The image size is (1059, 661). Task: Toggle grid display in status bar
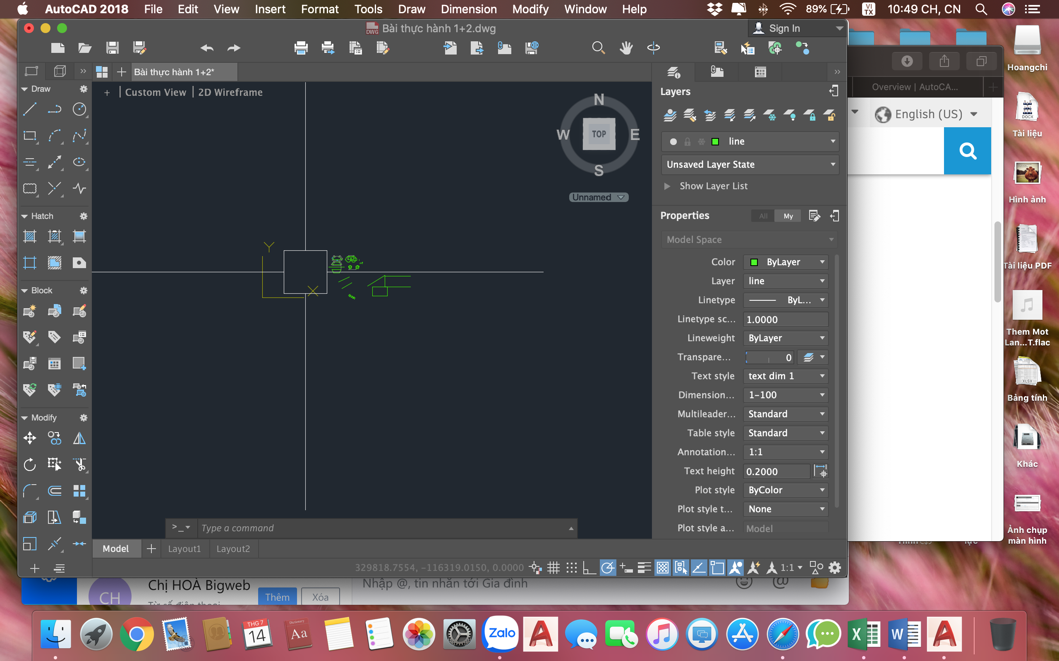(553, 568)
